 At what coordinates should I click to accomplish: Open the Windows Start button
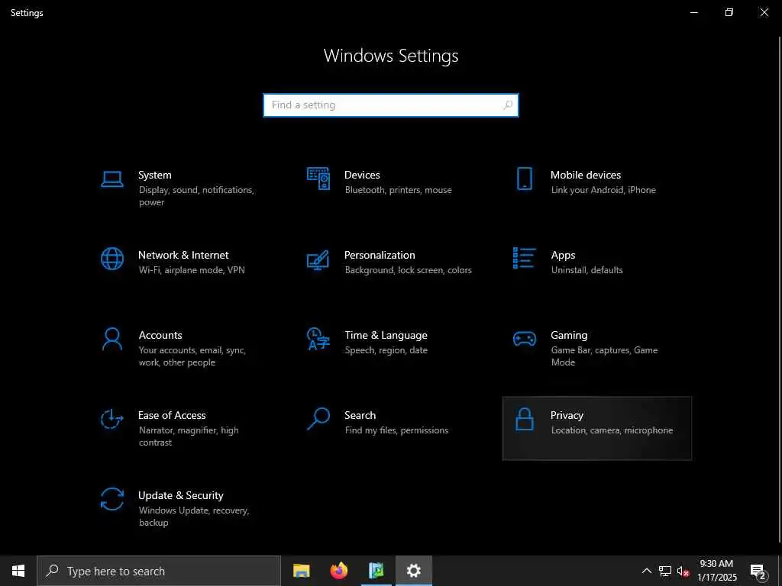(18, 571)
